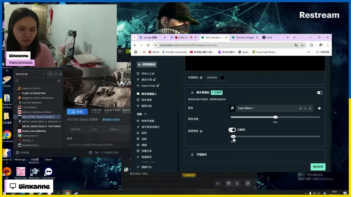Open 連線平台 in the sidebar
This screenshot has width=351, height=197.
coord(144,167)
